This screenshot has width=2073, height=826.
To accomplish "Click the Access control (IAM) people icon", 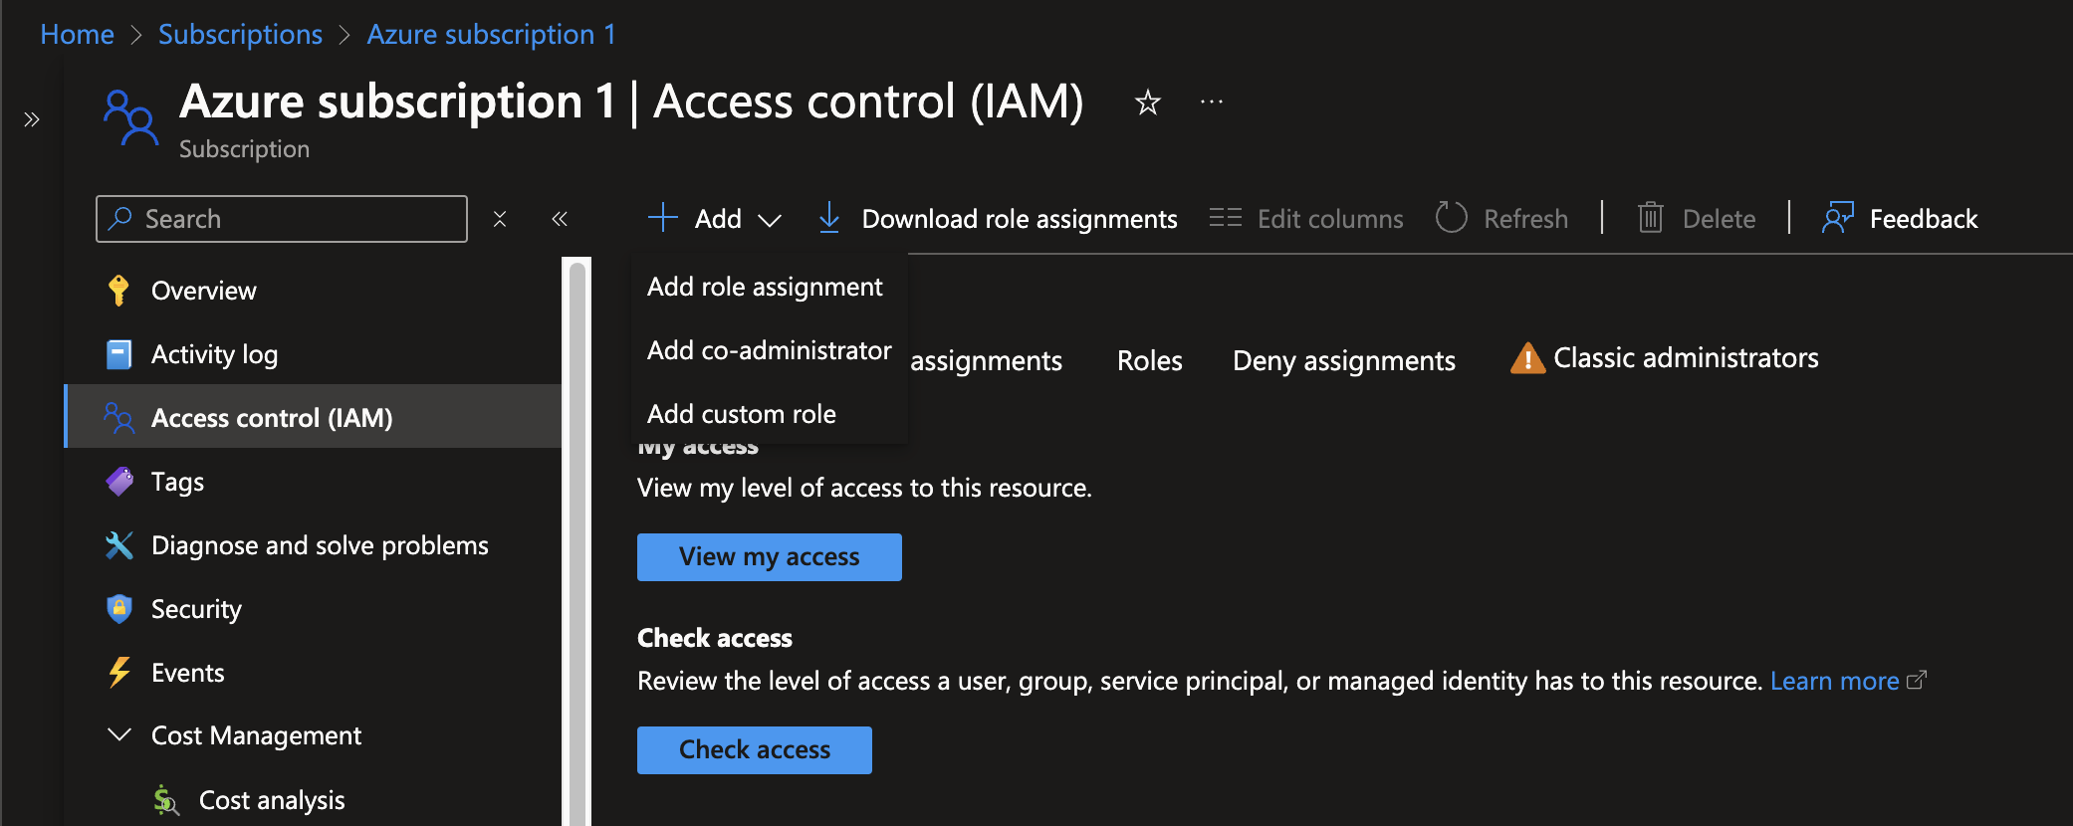I will click(x=118, y=418).
